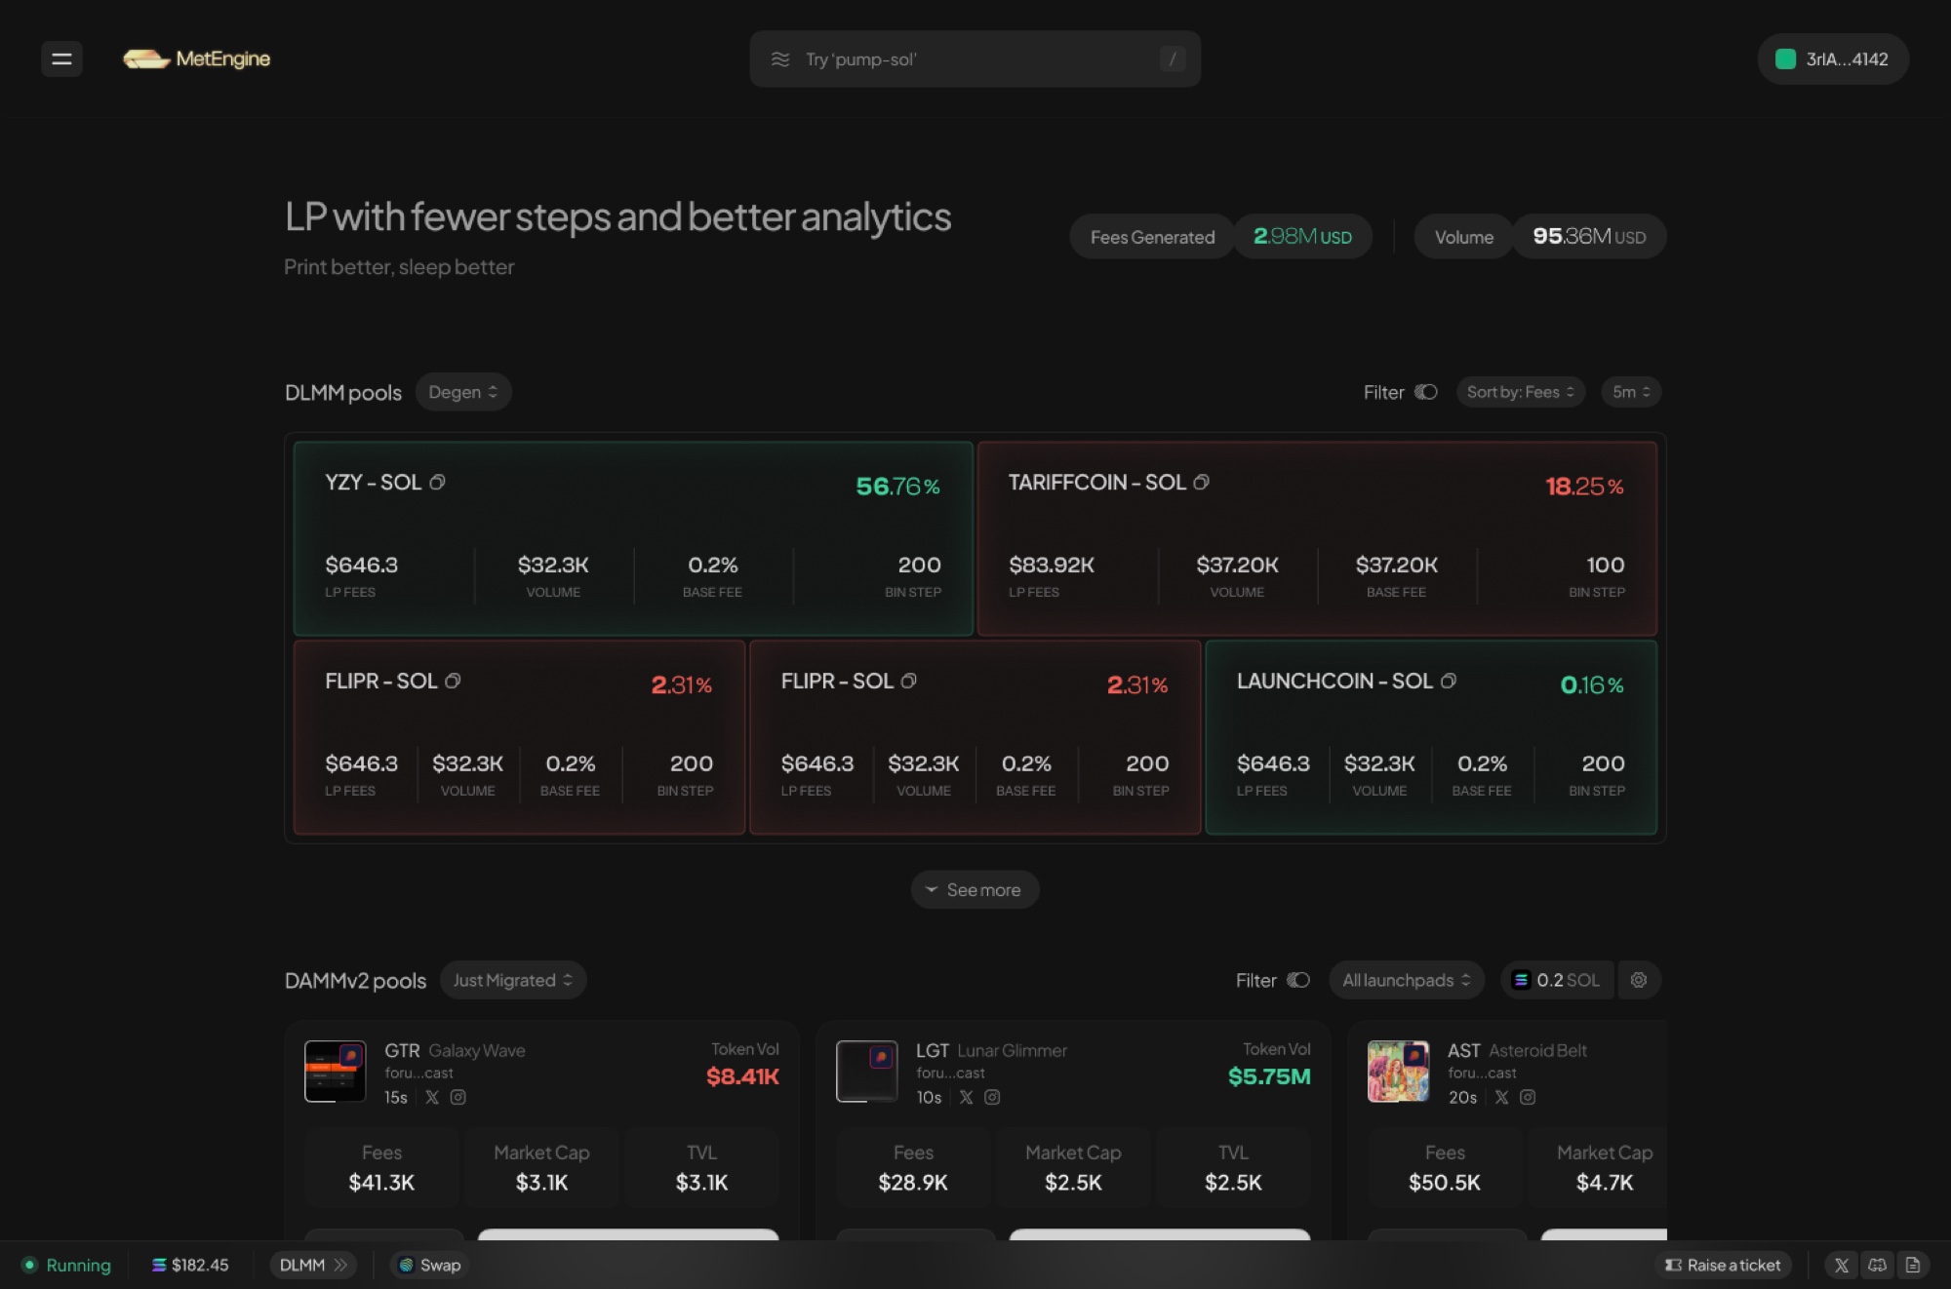Open the All launchpads dropdown

point(1407,980)
